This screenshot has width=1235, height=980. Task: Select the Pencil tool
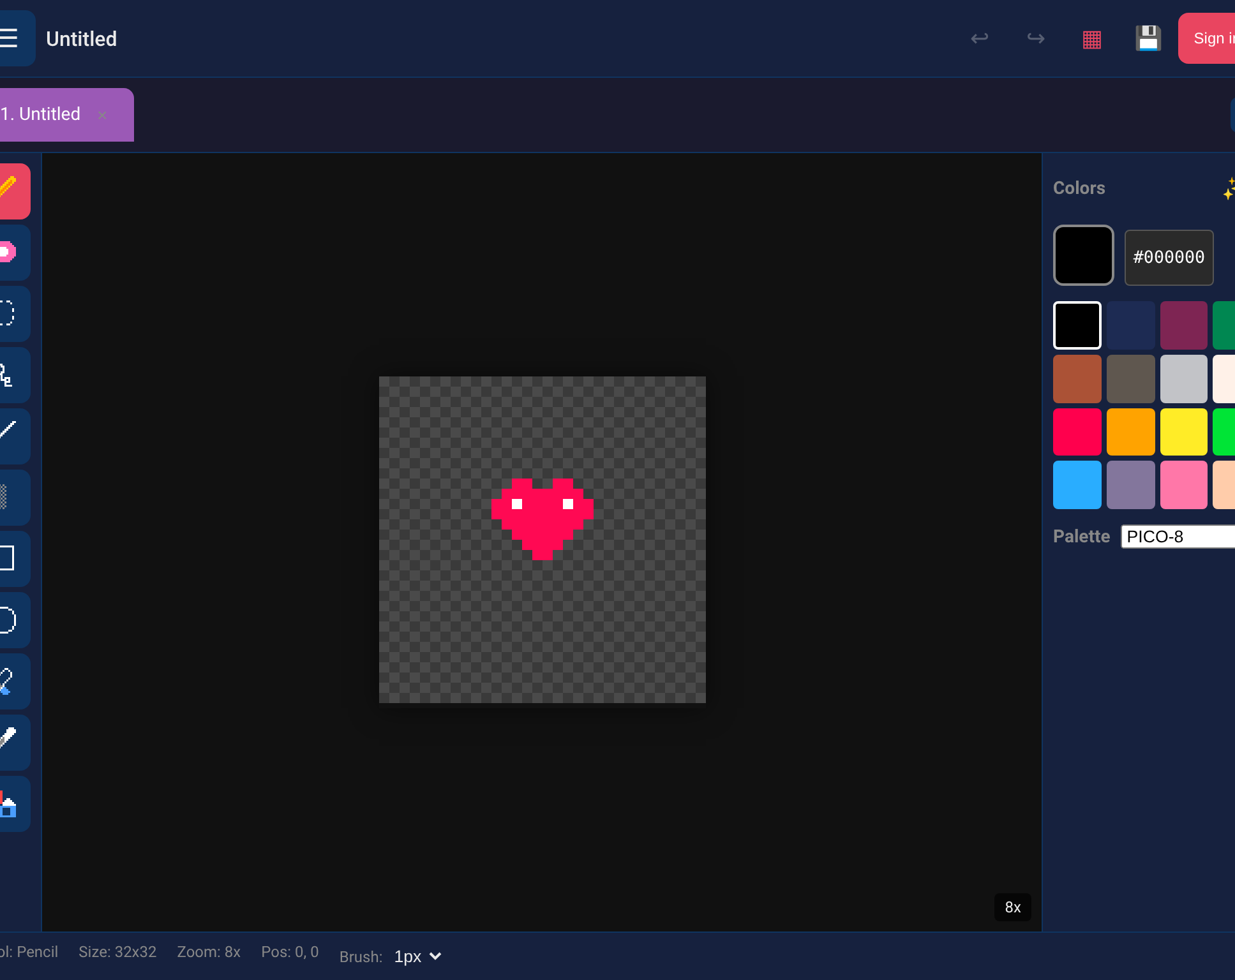(x=11, y=191)
